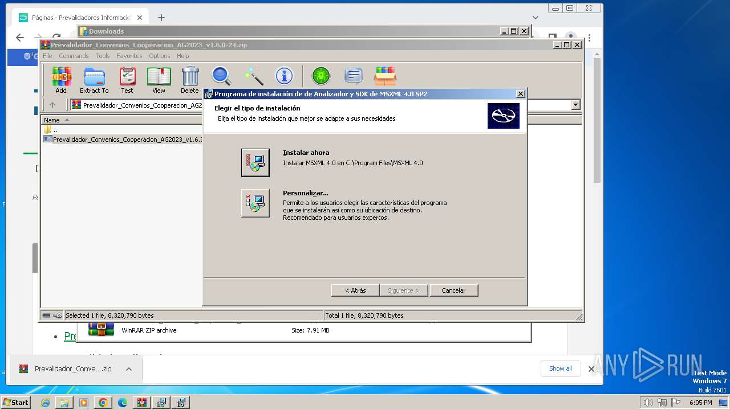
Task: Open WinRAR Favorites menu
Action: 129,56
